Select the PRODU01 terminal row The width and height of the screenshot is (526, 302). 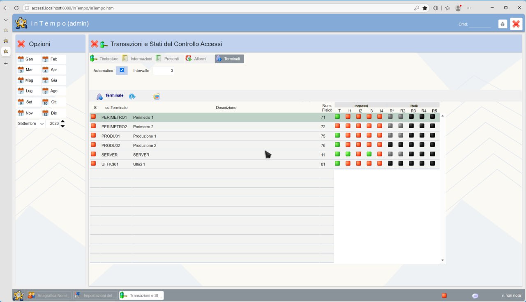(265, 136)
